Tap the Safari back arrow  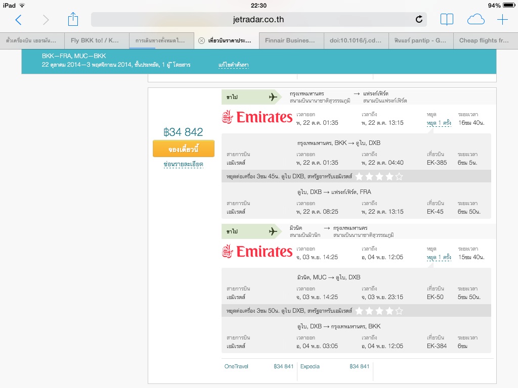click(x=19, y=20)
